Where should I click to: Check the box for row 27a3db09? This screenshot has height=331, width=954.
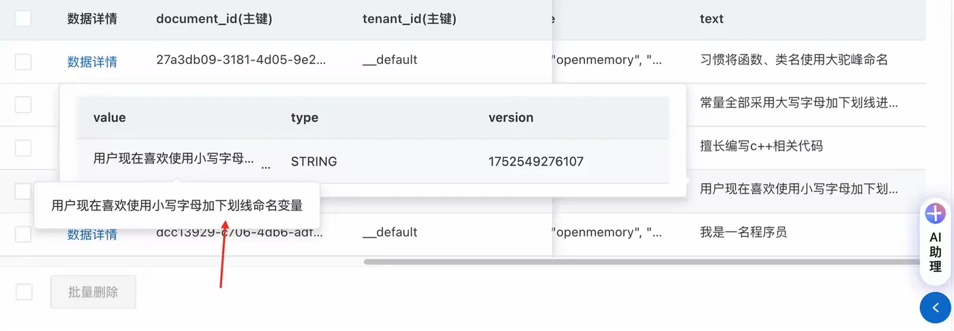[x=23, y=62]
